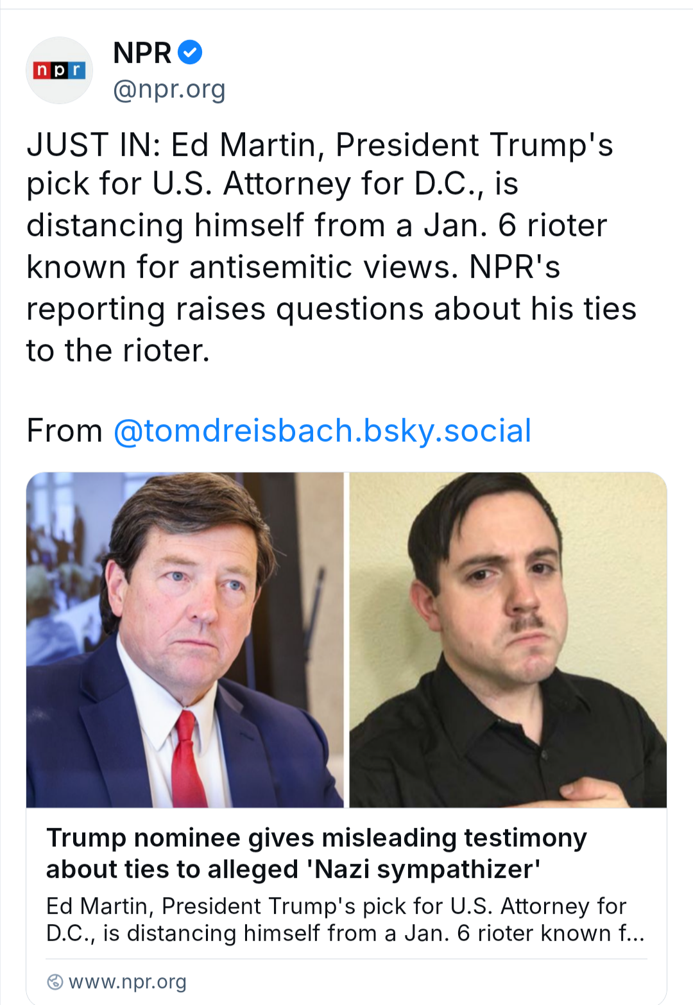Click the article description starting 'Ed Martin, President'
This screenshot has height=1005, width=693.
coord(336,906)
